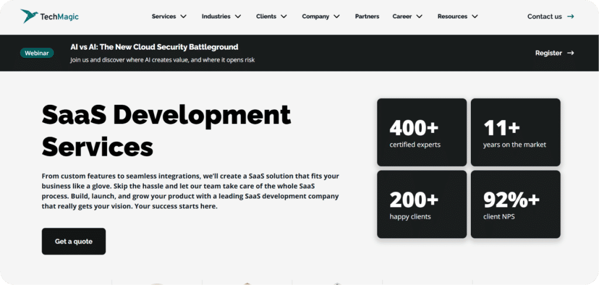Click the TechMagic brand name text
Image resolution: width=599 pixels, height=285 pixels.
[59, 16]
